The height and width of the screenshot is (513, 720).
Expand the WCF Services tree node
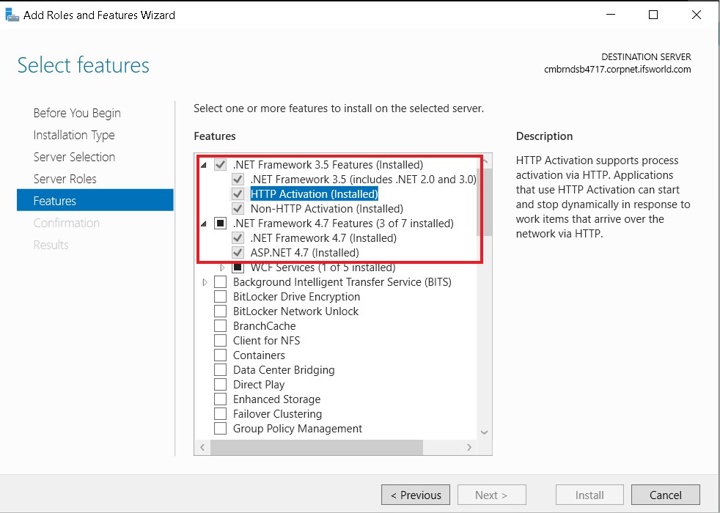[222, 267]
